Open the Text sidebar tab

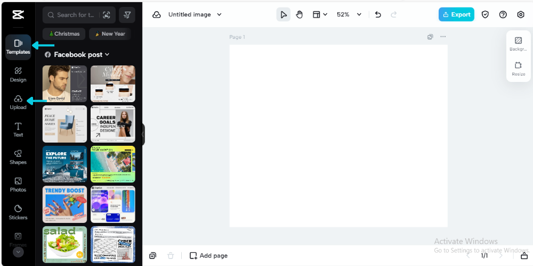[x=18, y=130]
